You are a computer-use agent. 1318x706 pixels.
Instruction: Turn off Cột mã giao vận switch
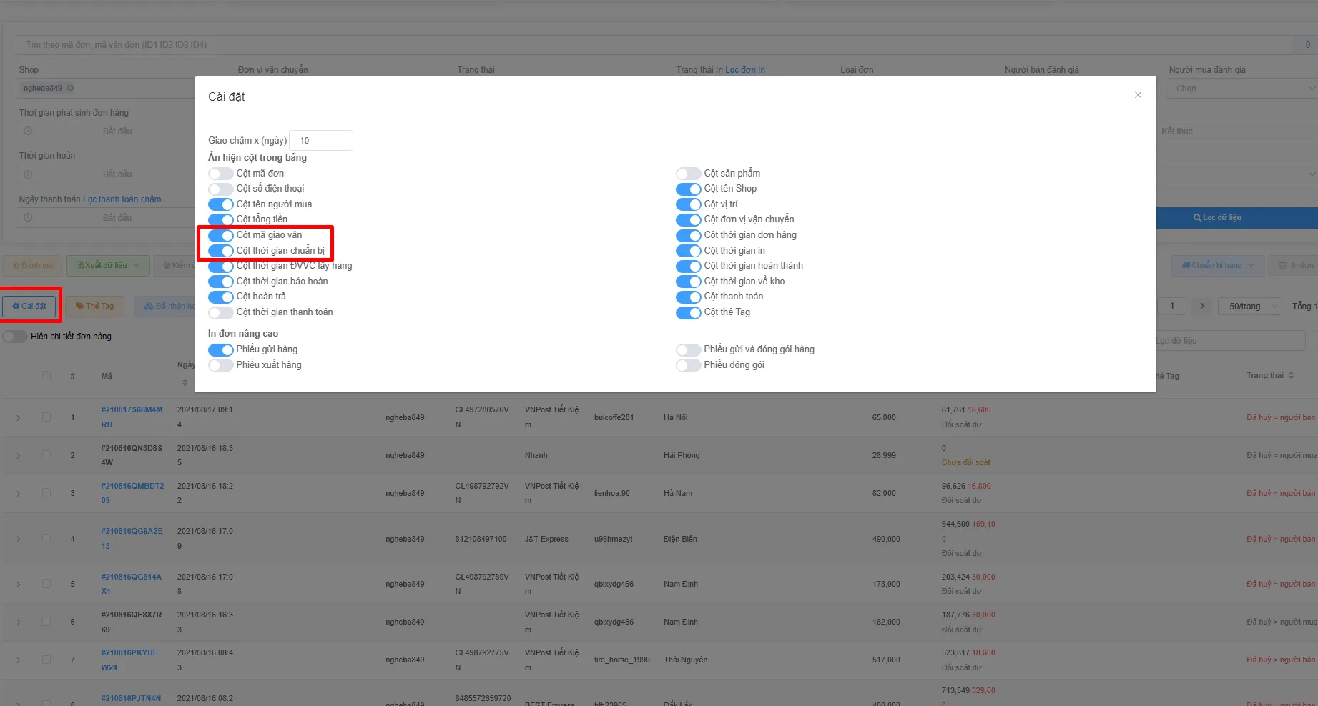tap(221, 235)
